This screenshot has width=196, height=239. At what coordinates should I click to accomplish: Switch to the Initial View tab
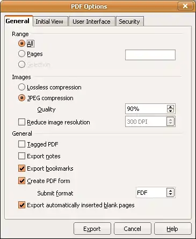49,22
